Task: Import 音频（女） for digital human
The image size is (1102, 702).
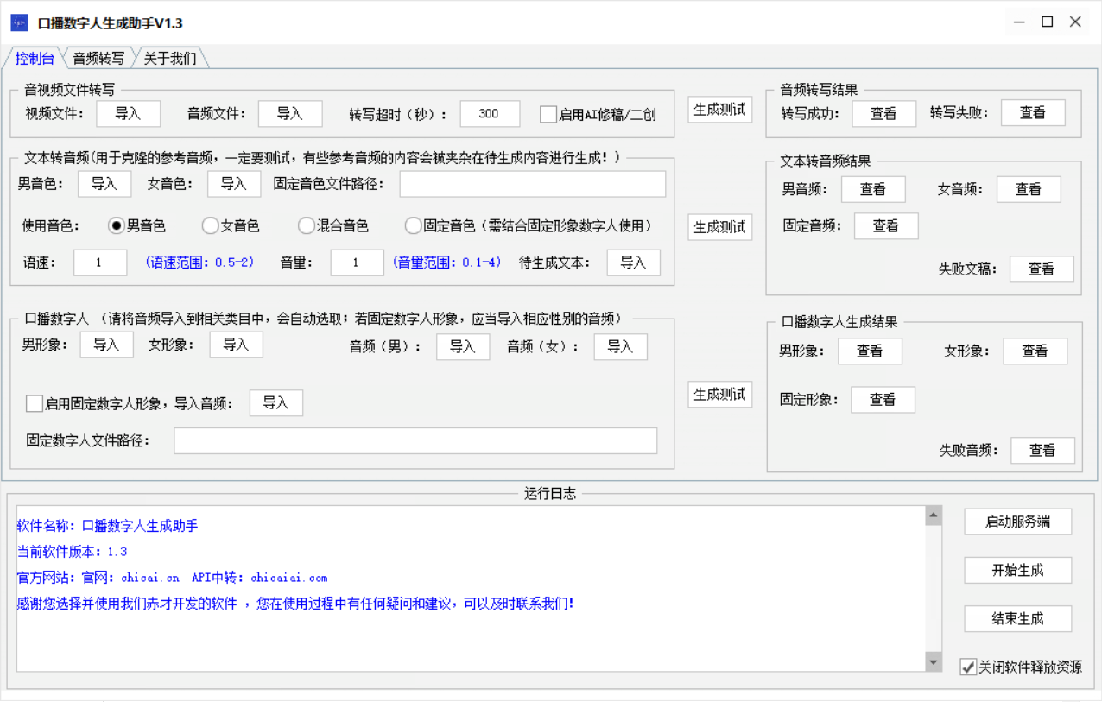Action: pyautogui.click(x=620, y=346)
